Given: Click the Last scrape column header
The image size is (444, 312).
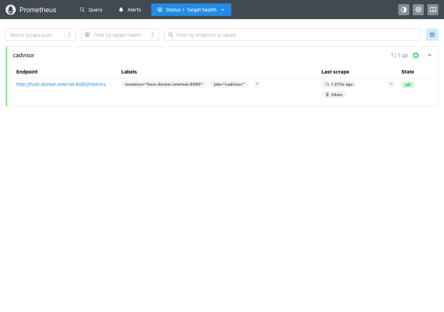Looking at the screenshot, I should (335, 72).
